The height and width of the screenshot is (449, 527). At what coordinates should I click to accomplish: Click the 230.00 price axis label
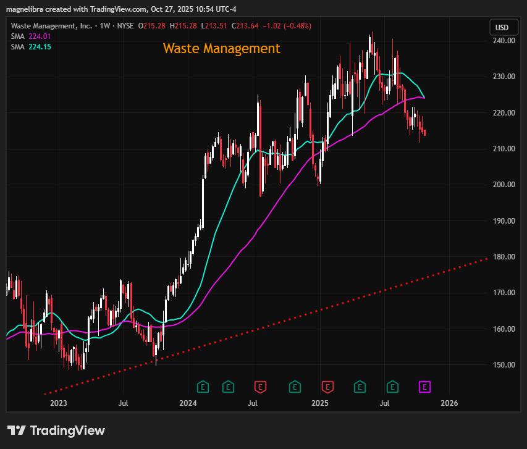504,77
